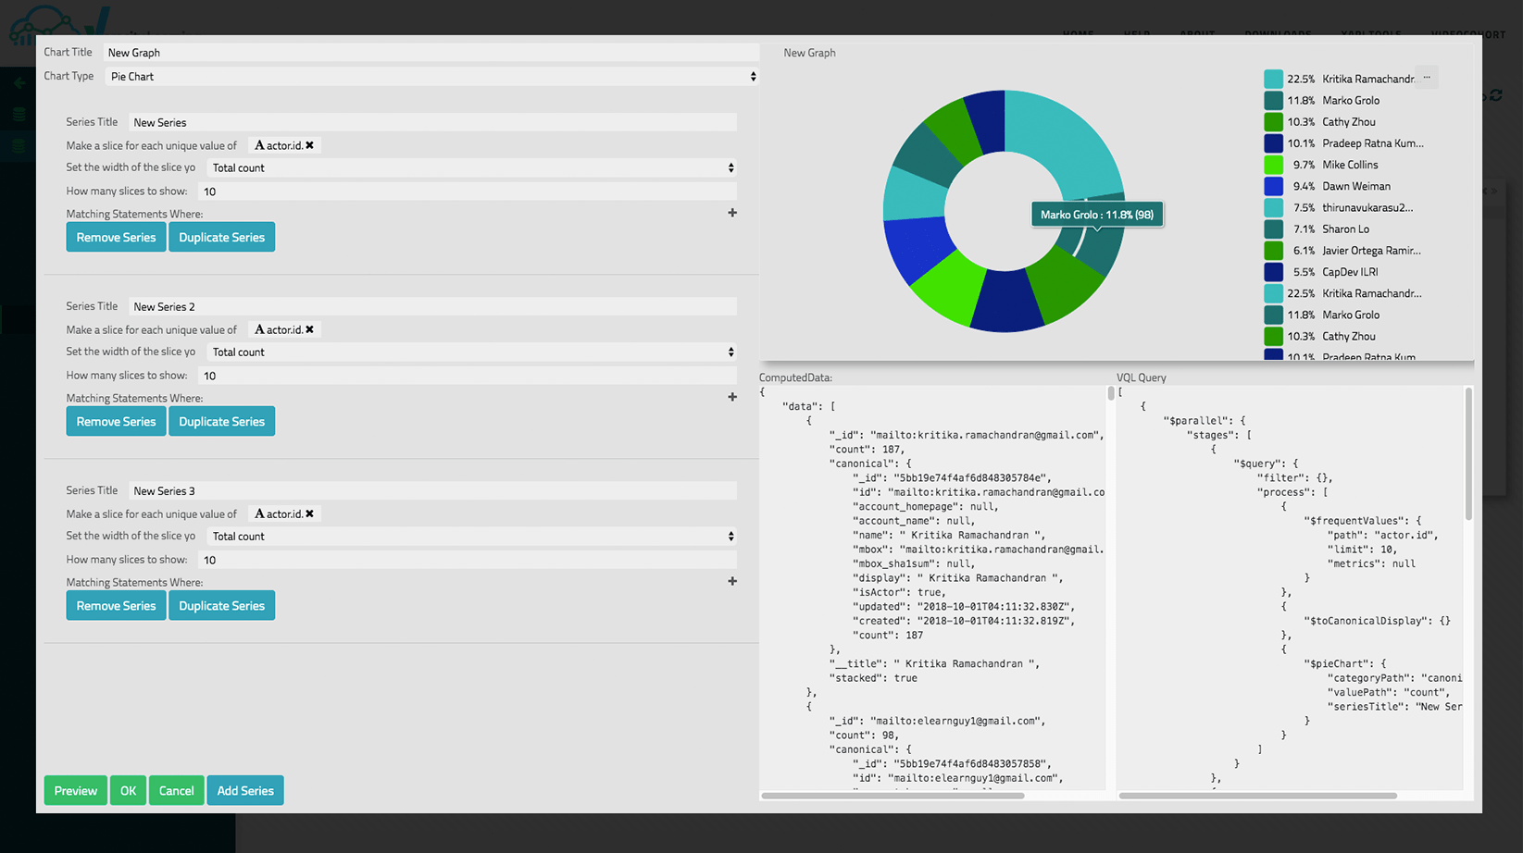Image resolution: width=1523 pixels, height=853 pixels.
Task: Cancel the chart dialog
Action: point(176,791)
